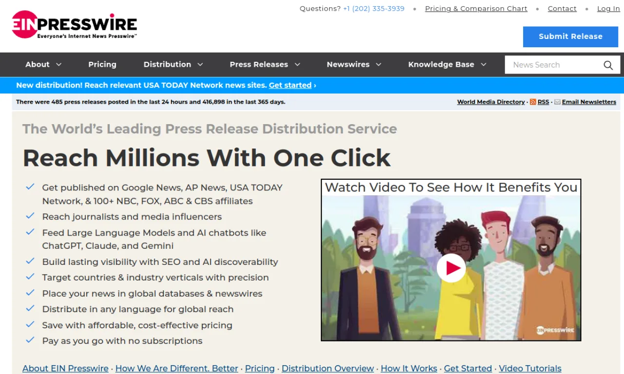
Task: Open the Video Tutorials link
Action: pos(530,369)
